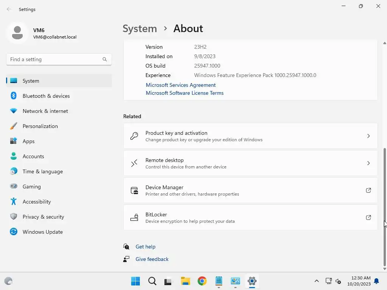387x290 pixels.
Task: Click the Personalization paintbrush icon
Action: [14, 126]
